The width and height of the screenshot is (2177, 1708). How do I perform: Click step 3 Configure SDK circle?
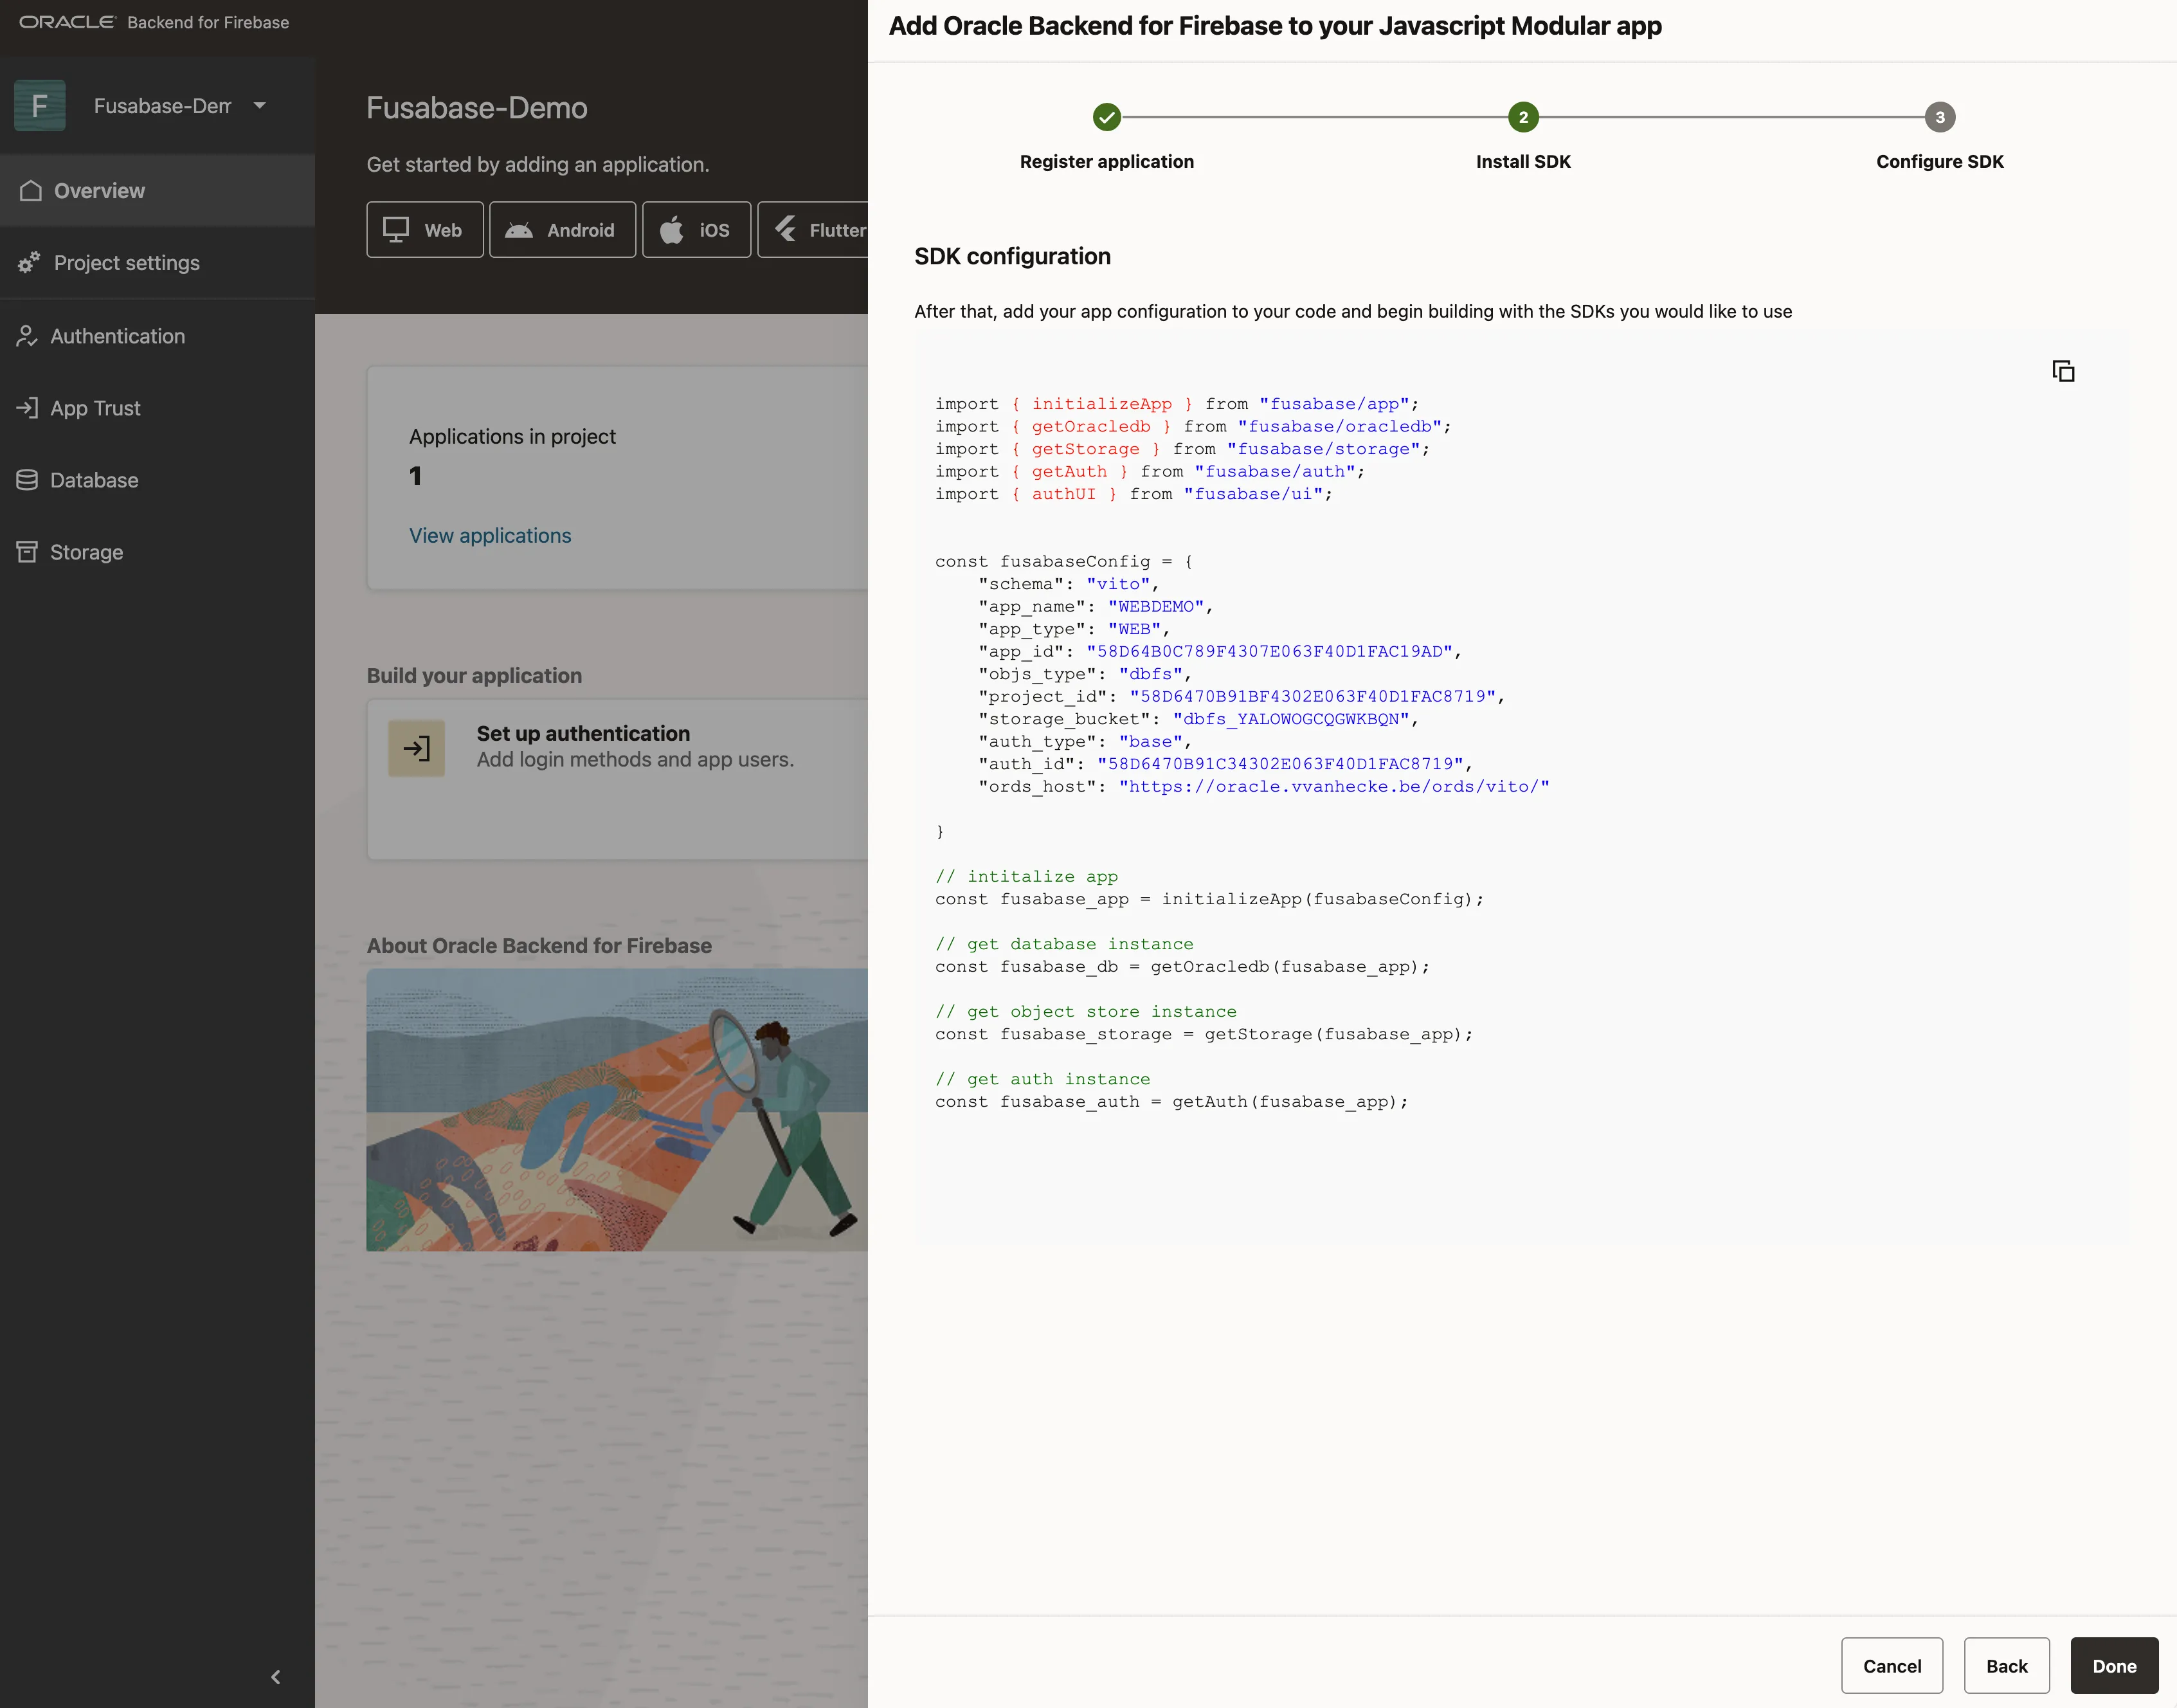(1940, 117)
